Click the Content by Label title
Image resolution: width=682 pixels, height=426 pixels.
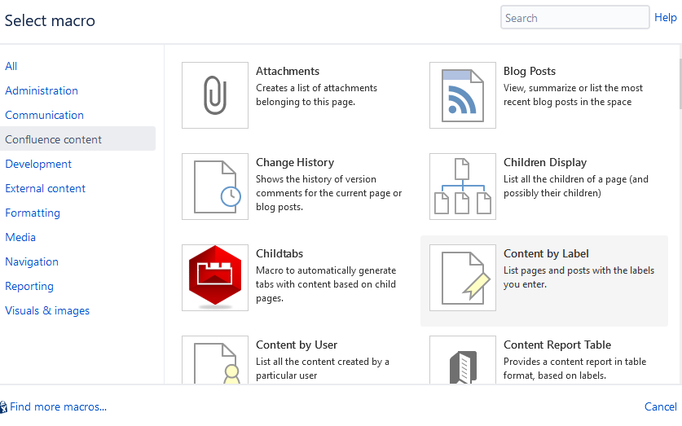546,253
